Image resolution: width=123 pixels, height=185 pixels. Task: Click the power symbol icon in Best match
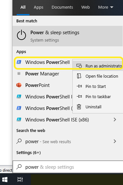(x=21, y=35)
